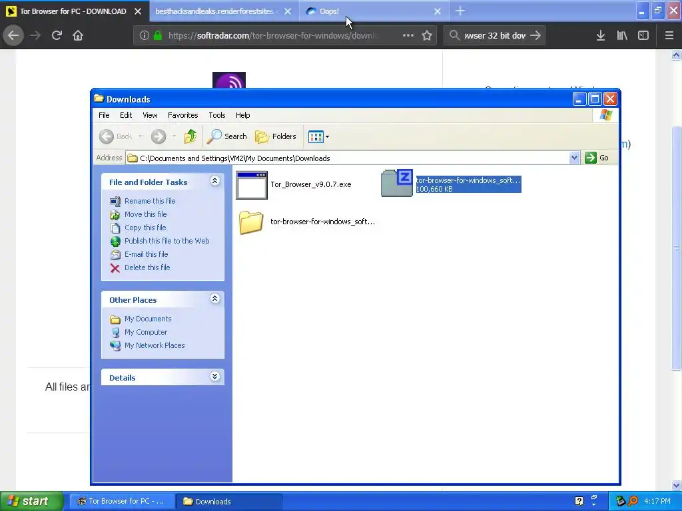
Task: Click the Go button beside address
Action: click(597, 158)
